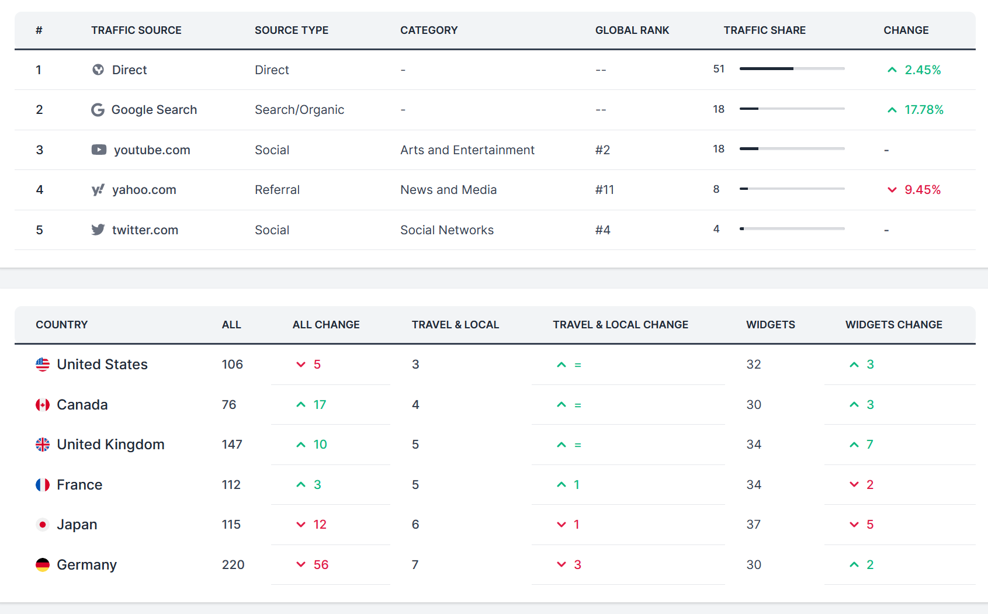Click the United States flag icon
988x614 pixels.
tap(43, 365)
